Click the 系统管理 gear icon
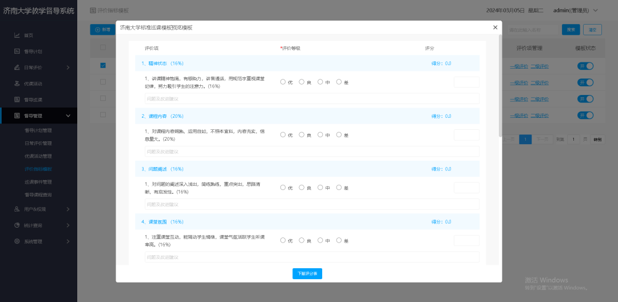This screenshot has height=302, width=618. coord(17,241)
